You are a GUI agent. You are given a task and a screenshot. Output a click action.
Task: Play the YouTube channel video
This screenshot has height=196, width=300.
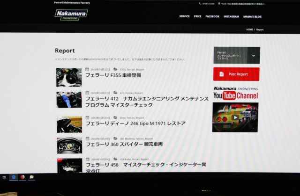coord(235,117)
